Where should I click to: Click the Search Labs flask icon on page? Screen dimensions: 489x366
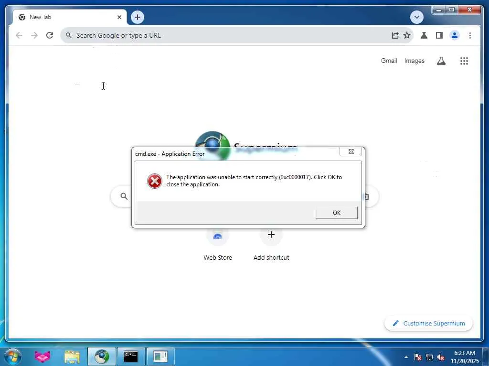point(441,61)
